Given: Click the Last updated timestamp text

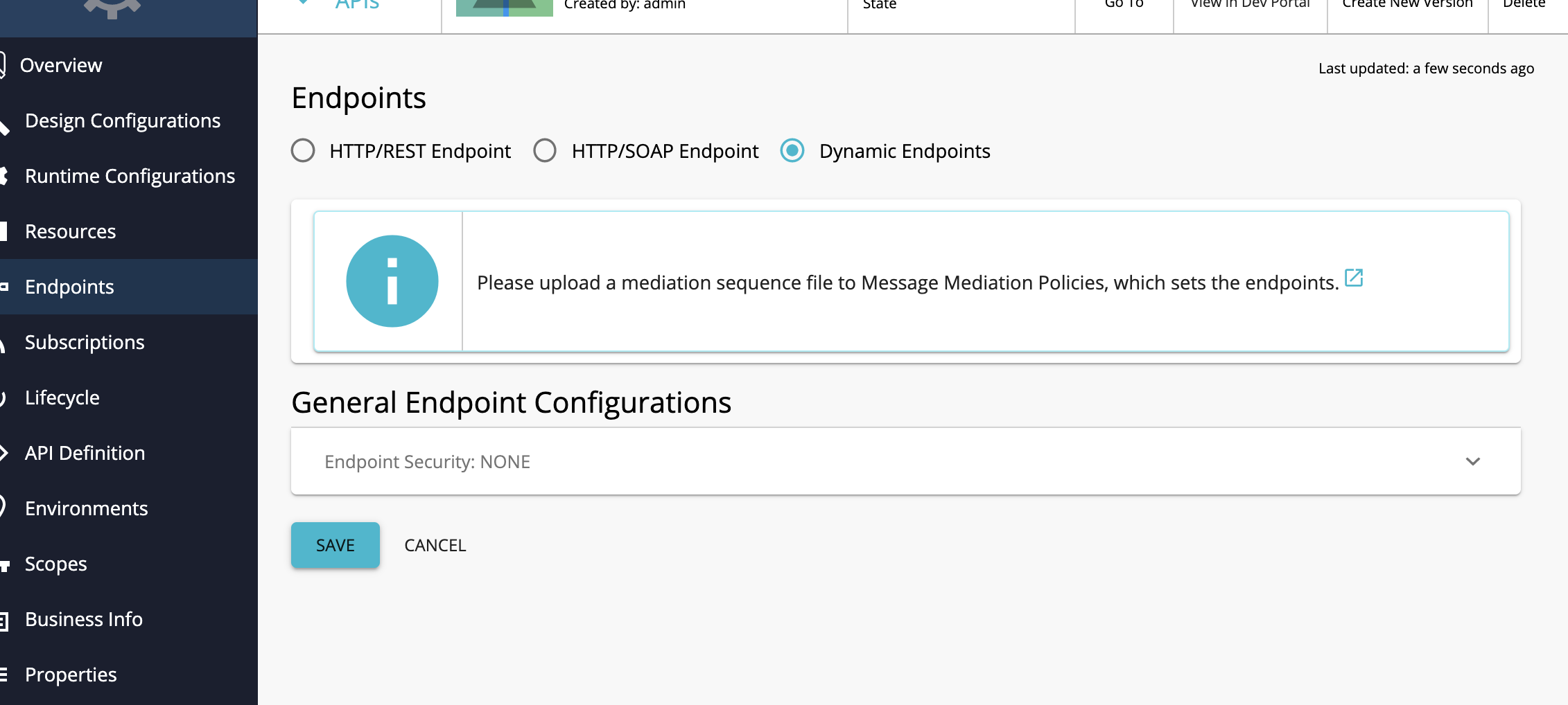Looking at the screenshot, I should [1426, 69].
